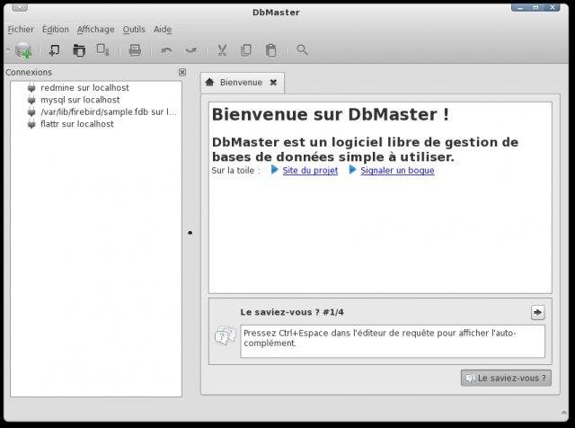Click the panel splitter handle dot
The height and width of the screenshot is (428, 575).
click(190, 233)
